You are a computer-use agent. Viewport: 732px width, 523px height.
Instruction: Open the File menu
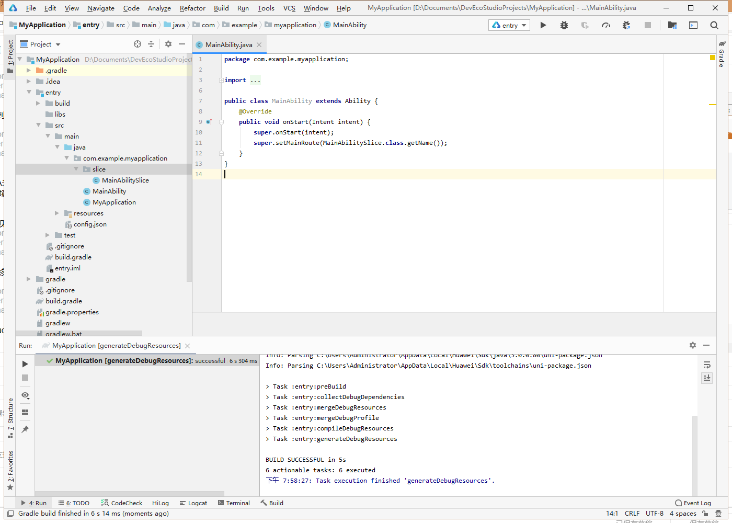[31, 8]
